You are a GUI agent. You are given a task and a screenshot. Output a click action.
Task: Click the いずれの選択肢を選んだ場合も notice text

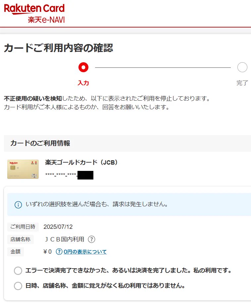97,204
